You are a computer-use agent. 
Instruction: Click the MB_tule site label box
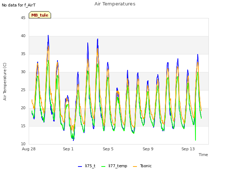(40, 15)
